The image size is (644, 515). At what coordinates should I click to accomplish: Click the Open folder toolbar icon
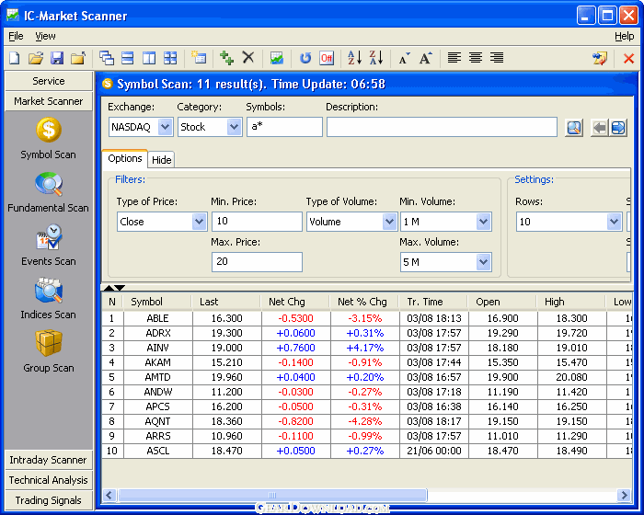pyautogui.click(x=36, y=58)
